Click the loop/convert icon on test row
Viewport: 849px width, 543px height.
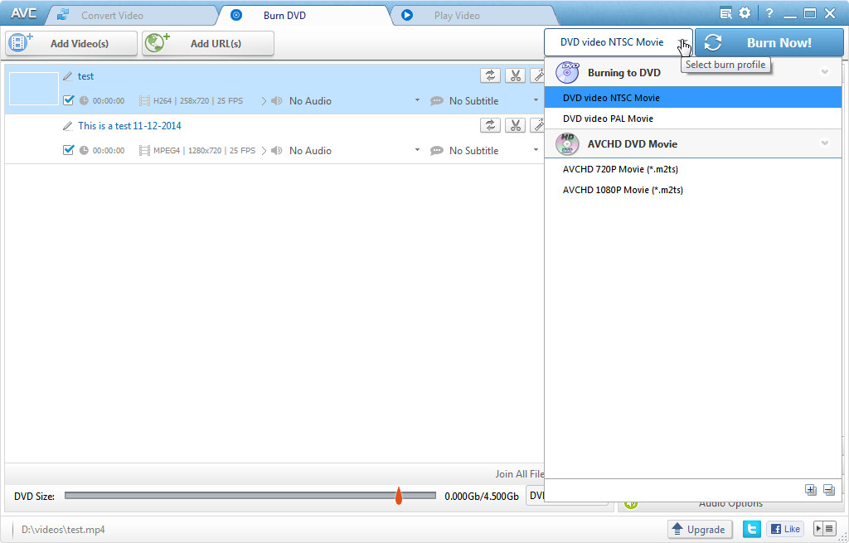pyautogui.click(x=490, y=75)
